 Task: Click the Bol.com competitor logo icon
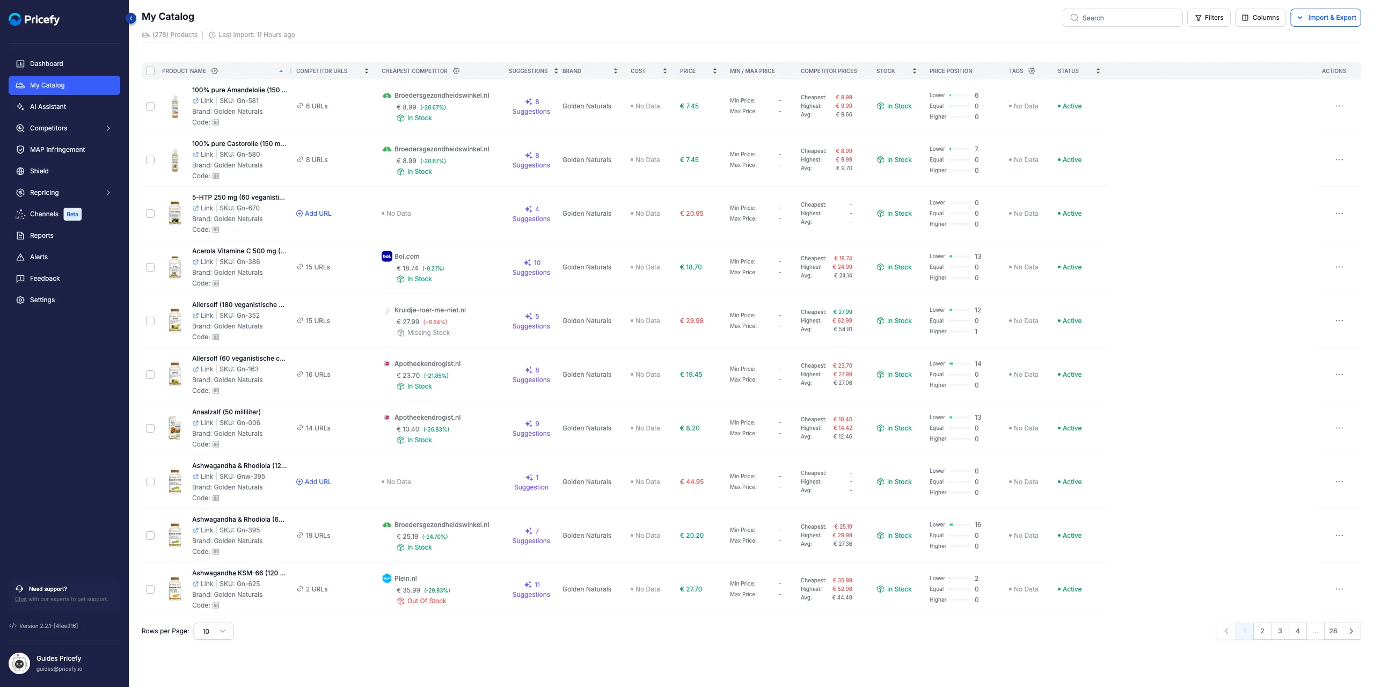(x=386, y=257)
